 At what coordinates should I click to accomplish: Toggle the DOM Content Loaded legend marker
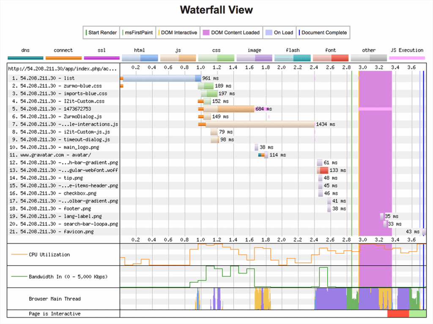point(231,32)
